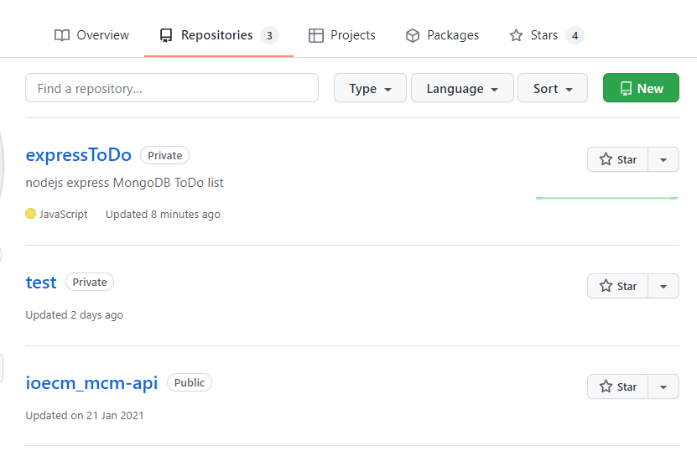
Task: Select the Repositories tab
Action: (x=219, y=35)
